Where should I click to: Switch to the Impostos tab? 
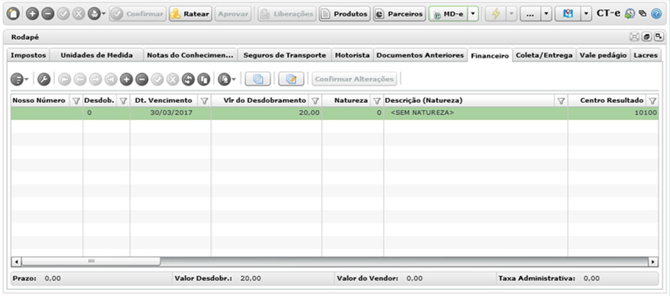[29, 55]
